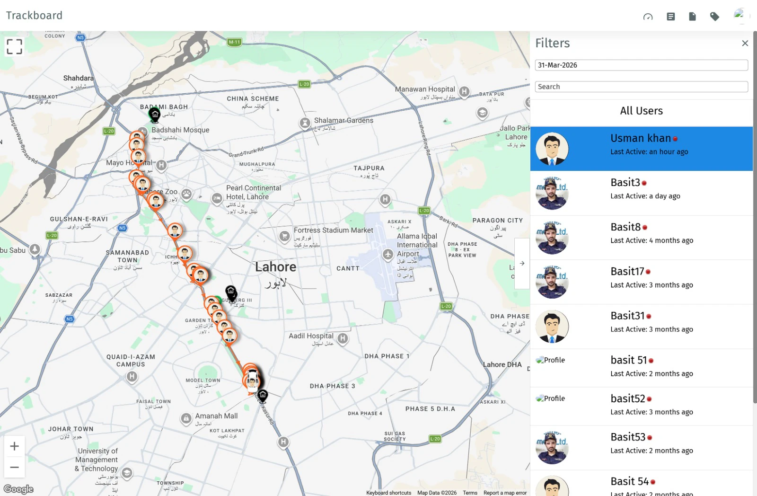The height and width of the screenshot is (496, 757).
Task: Click Usman khan's avatar thumbnail
Action: [x=552, y=149]
